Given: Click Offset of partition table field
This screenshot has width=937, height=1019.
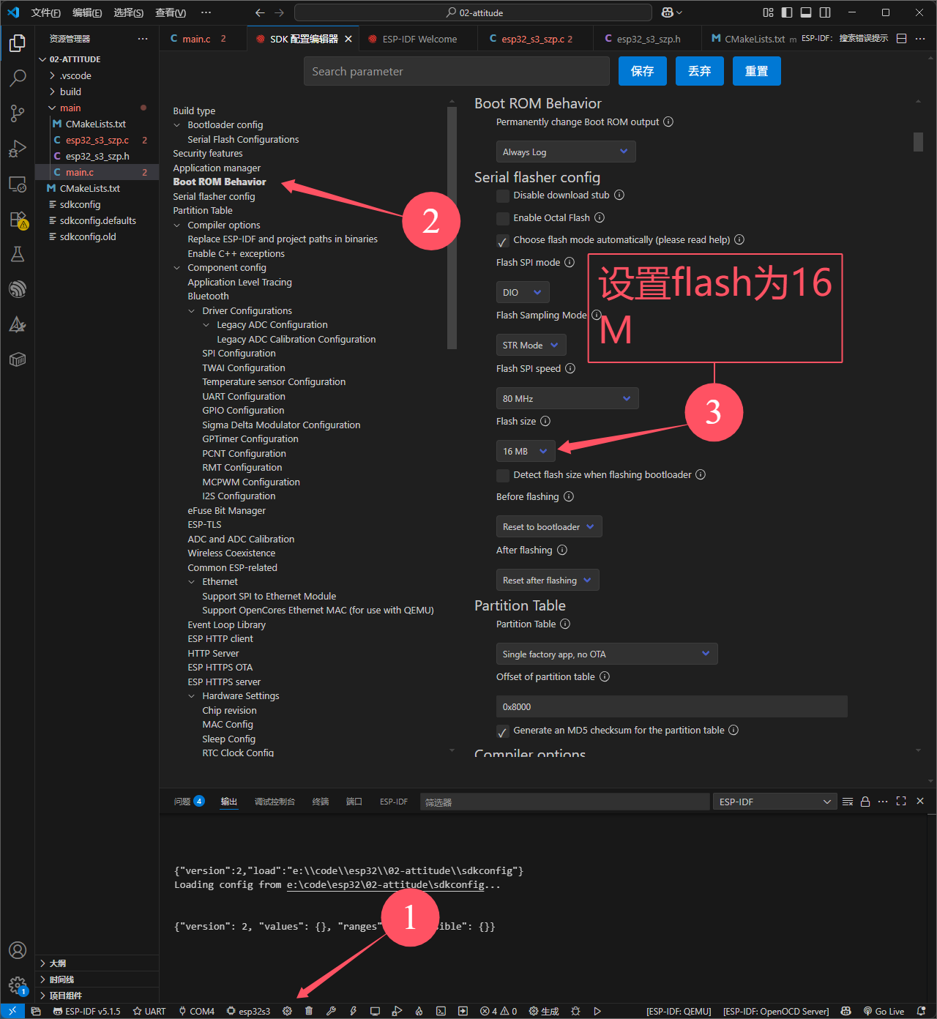Looking at the screenshot, I should (672, 706).
